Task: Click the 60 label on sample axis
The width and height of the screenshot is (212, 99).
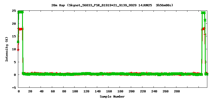Action: [53, 91]
